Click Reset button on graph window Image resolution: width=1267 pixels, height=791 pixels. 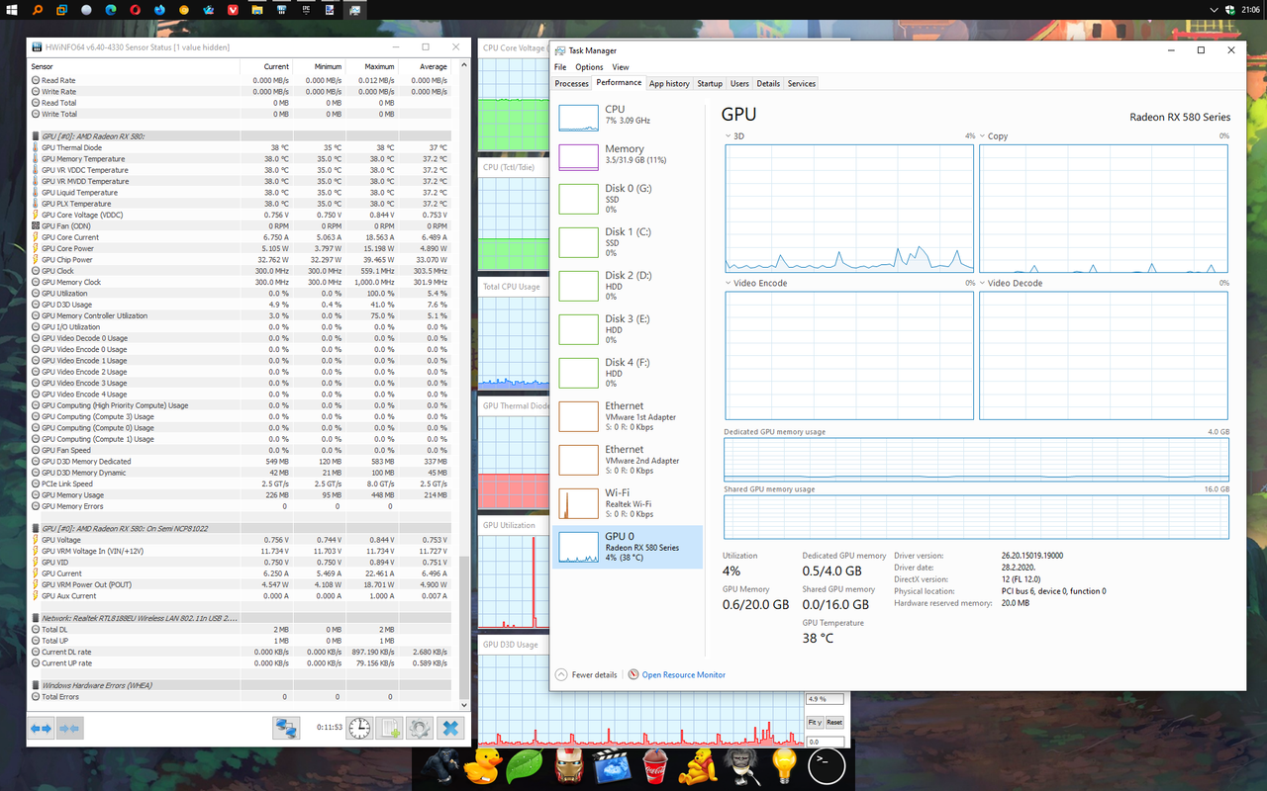coord(834,722)
